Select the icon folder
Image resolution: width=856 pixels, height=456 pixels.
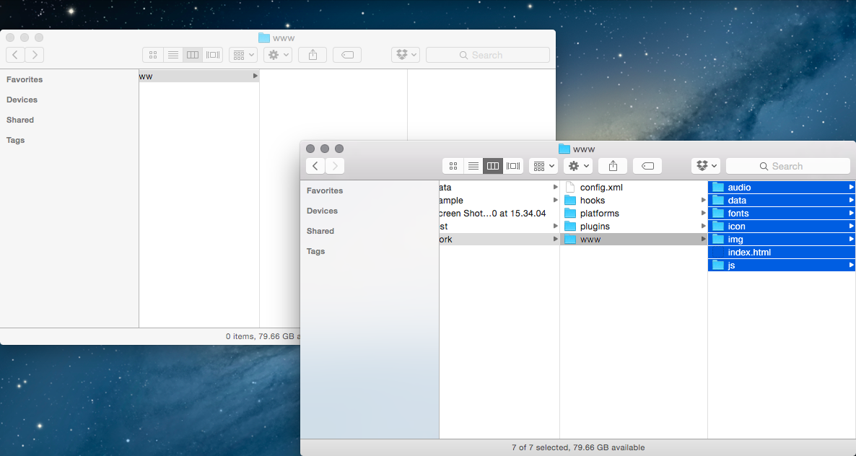[x=782, y=227]
